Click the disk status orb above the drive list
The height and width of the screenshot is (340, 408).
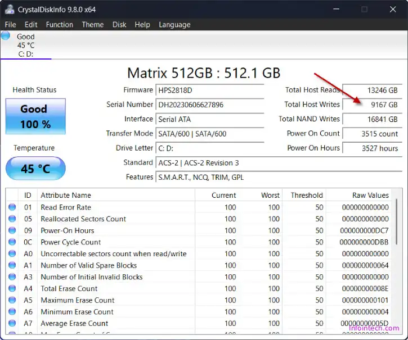pos(6,35)
